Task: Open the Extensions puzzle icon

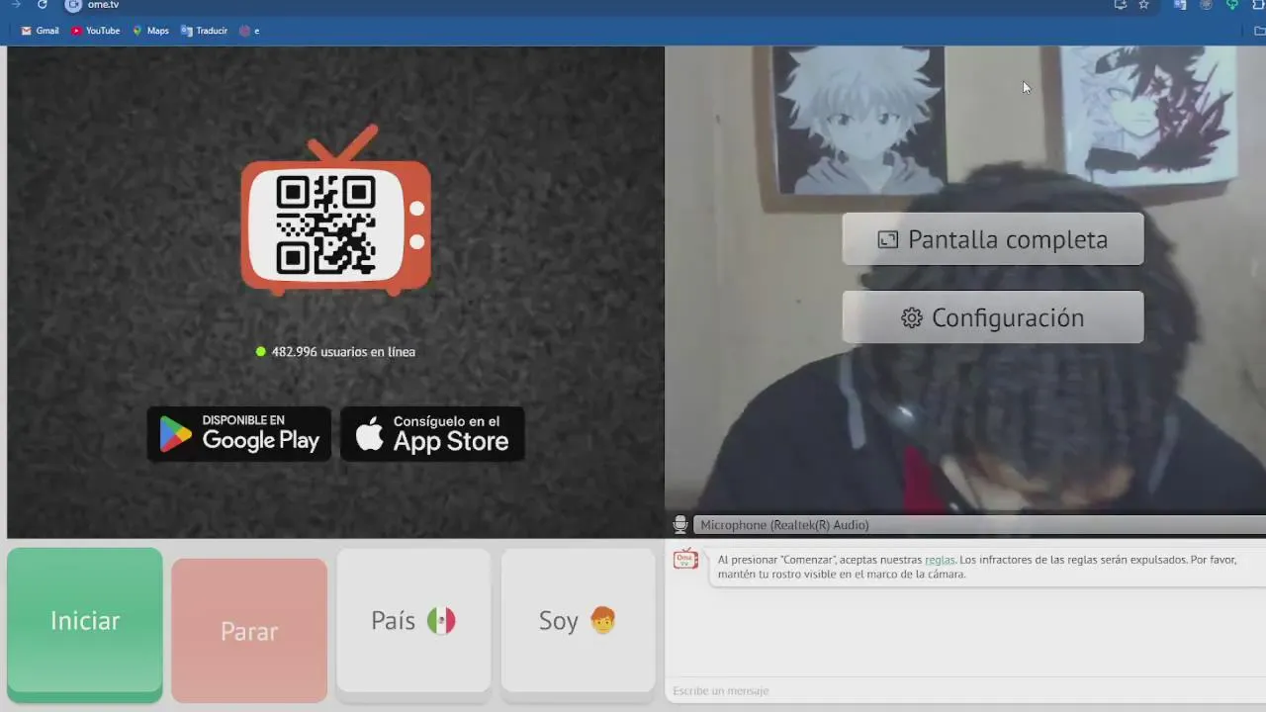Action: tap(1258, 5)
